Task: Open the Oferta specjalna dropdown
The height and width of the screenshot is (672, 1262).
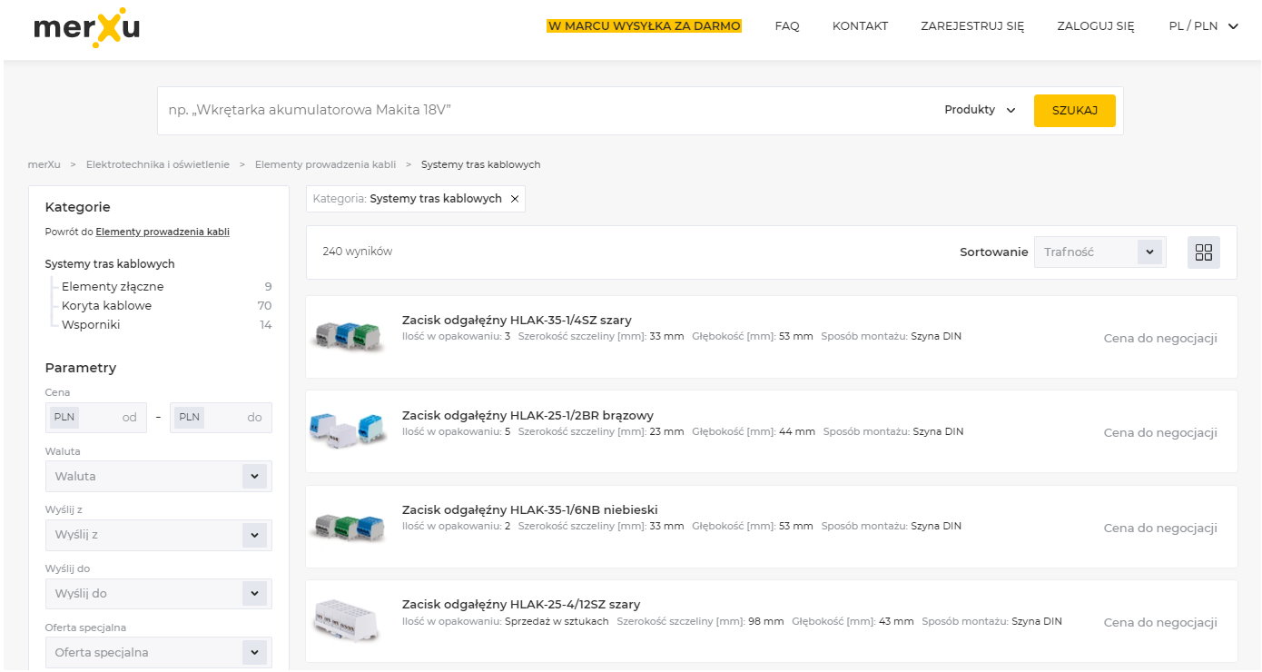Action: [159, 652]
